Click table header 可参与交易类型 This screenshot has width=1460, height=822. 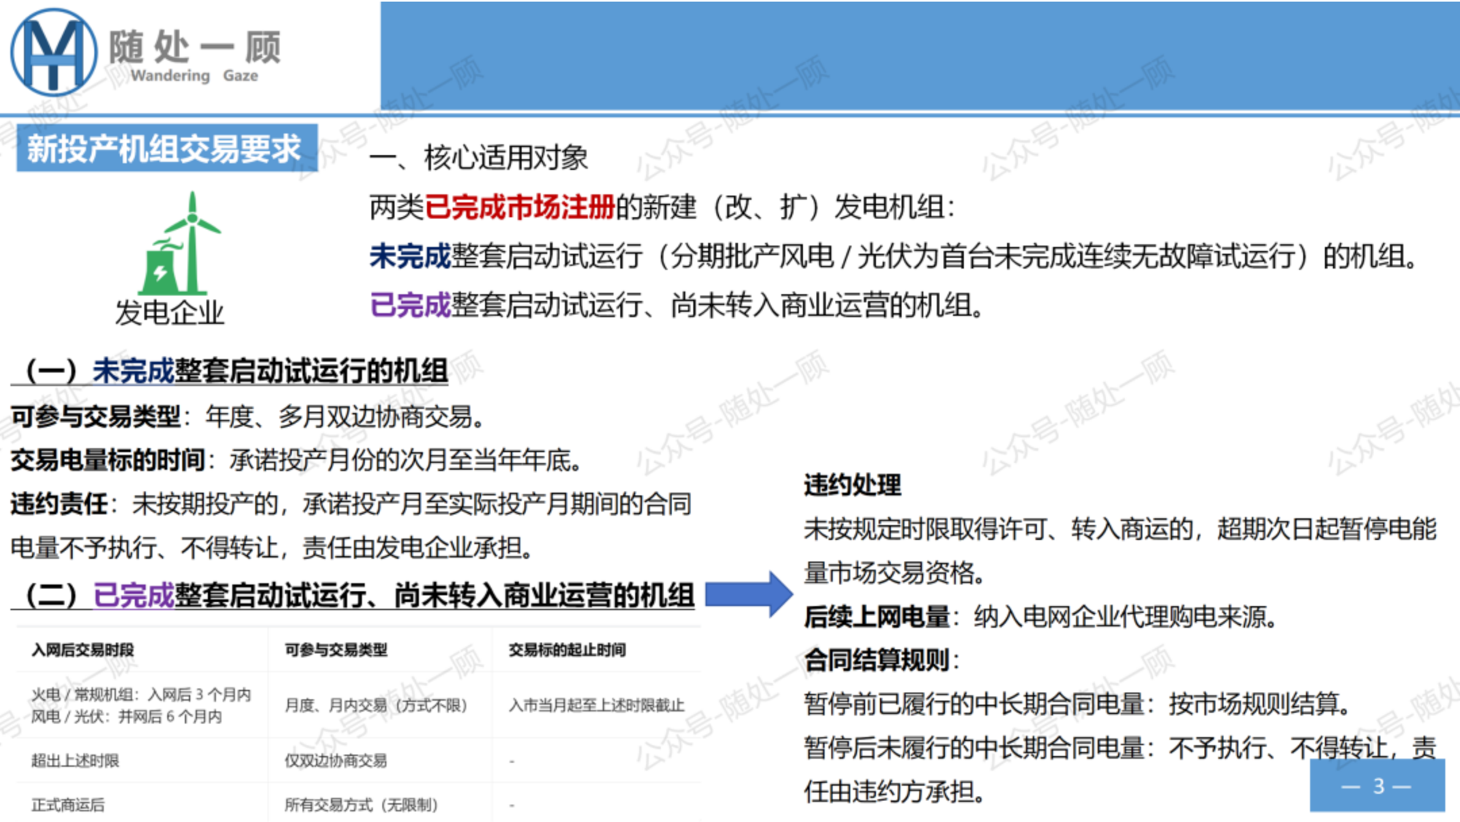coord(335,649)
